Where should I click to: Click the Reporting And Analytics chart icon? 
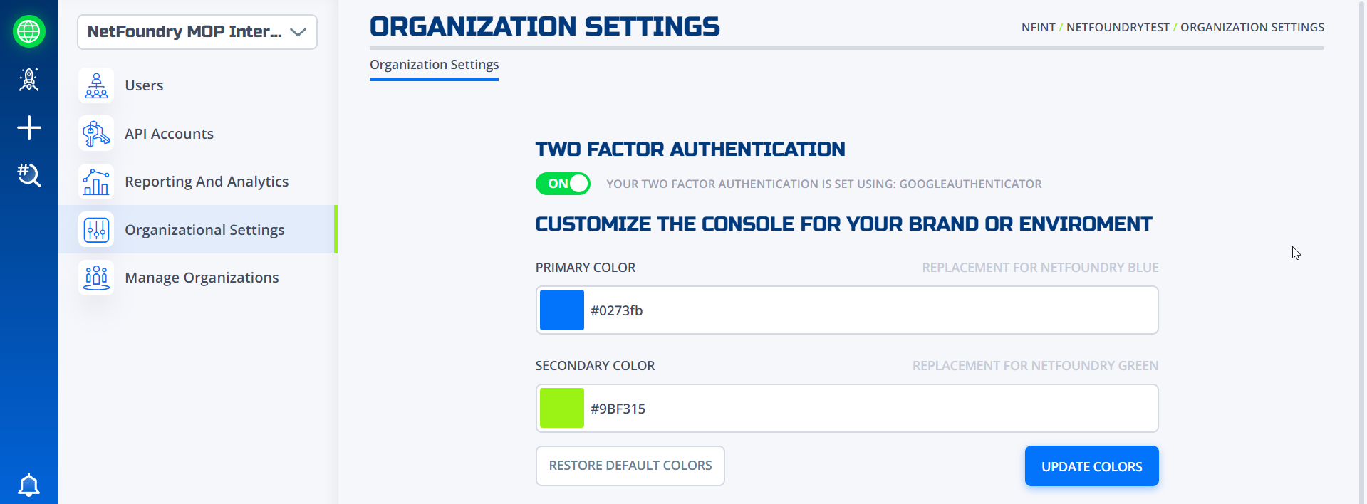pos(96,182)
